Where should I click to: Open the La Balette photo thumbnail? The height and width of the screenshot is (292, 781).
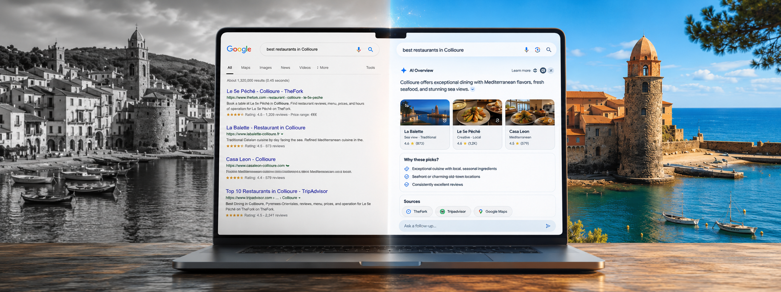425,112
